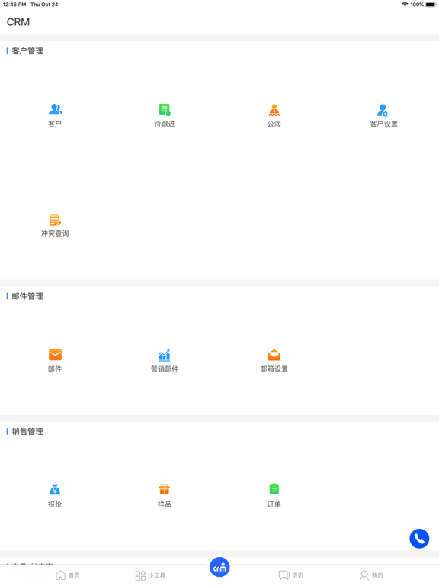439x586 pixels.
Task: Click the 客户管理 section heading
Action: tap(27, 51)
